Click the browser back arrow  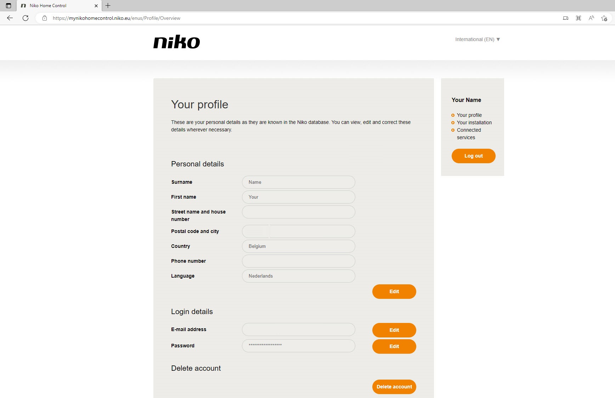point(10,18)
